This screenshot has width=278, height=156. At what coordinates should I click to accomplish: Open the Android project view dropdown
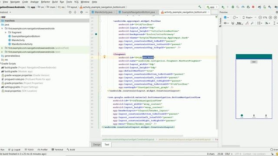coord(6,12)
